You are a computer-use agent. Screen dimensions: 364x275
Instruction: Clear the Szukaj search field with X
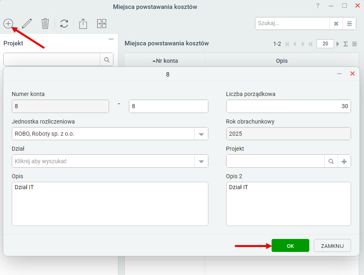[336, 23]
